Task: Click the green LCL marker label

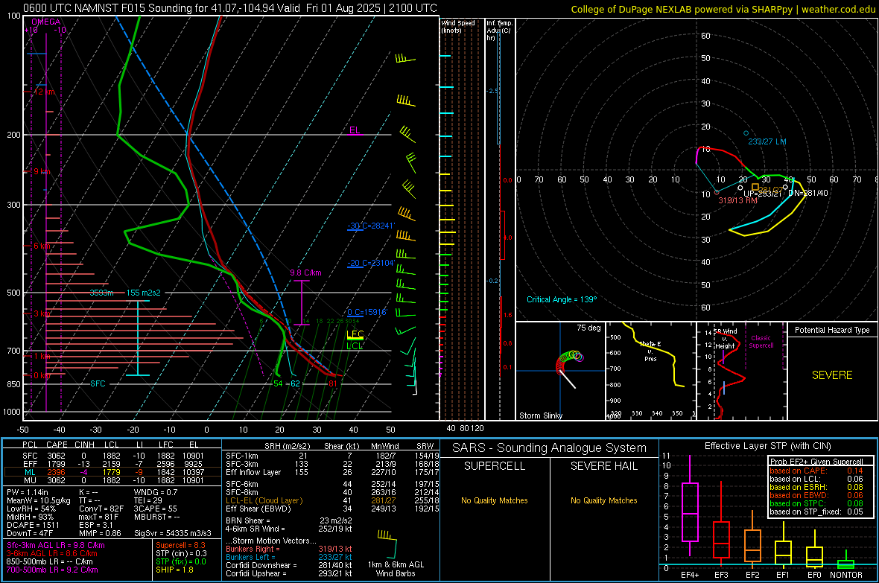Action: [x=355, y=346]
